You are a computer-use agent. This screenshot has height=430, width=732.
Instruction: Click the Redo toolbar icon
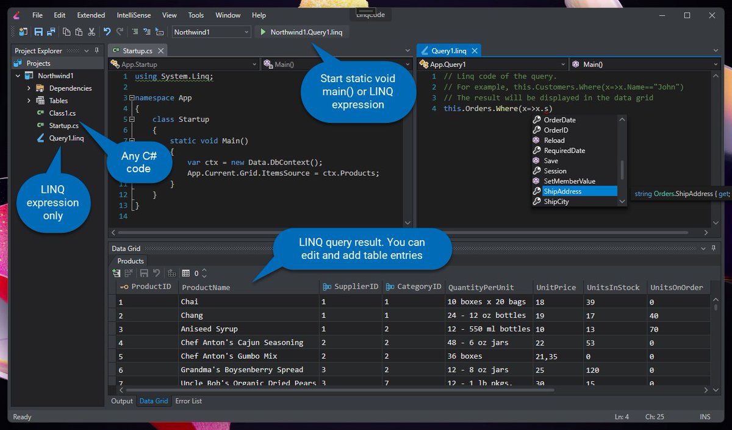click(119, 32)
